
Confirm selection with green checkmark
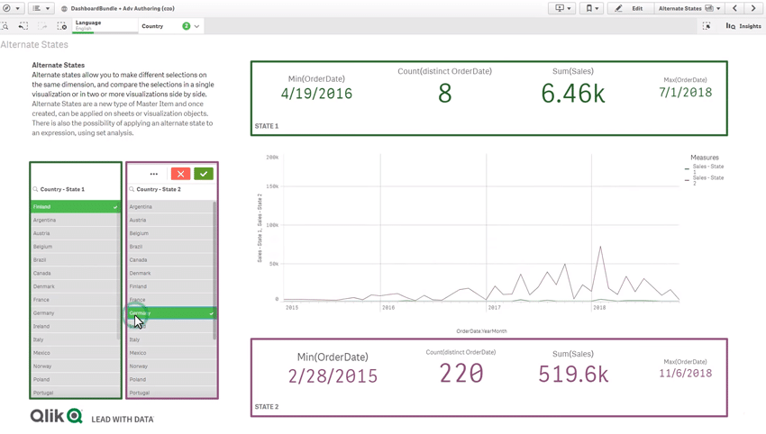[204, 174]
